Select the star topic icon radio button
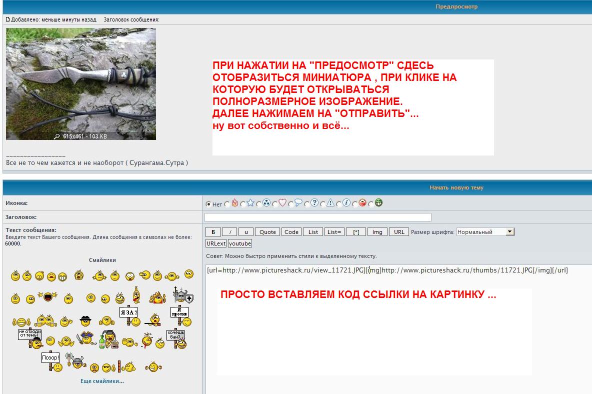The width and height of the screenshot is (592, 394). point(243,204)
